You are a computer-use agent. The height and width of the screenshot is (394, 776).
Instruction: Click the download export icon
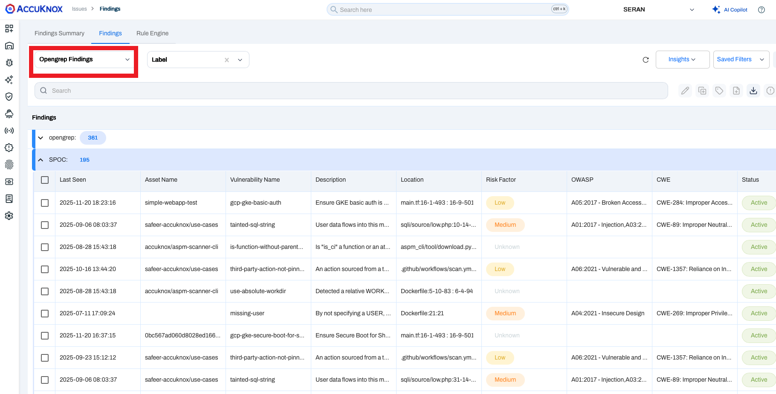[x=753, y=91]
